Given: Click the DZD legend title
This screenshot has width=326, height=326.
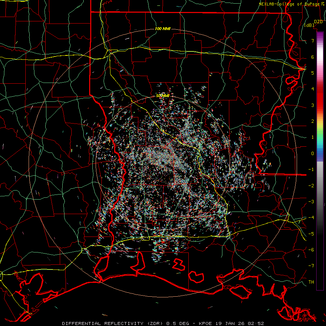Looking at the screenshot, I should tap(318, 22).
